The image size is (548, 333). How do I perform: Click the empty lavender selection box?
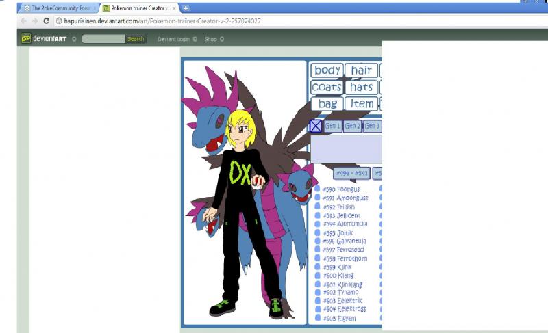346,149
